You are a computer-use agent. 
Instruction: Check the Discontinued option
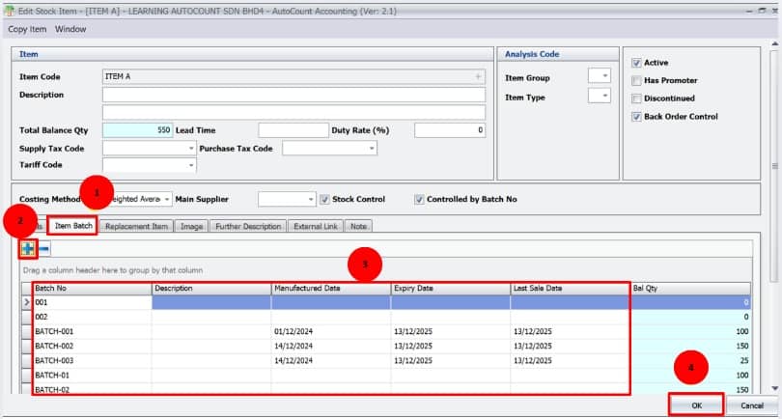pos(636,98)
